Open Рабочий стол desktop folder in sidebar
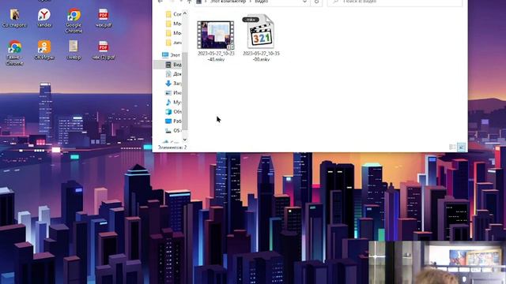The width and height of the screenshot is (506, 284). pyautogui.click(x=173, y=121)
